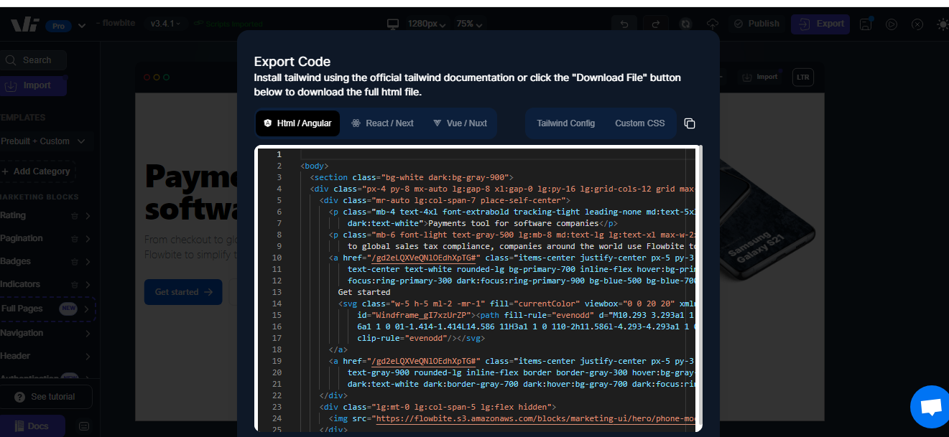This screenshot has height=437, width=949.
Task: Expand the Pagination blocks category
Action: 88,239
